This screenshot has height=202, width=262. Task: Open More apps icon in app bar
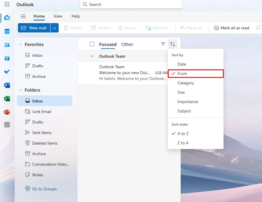[x=7, y=125]
